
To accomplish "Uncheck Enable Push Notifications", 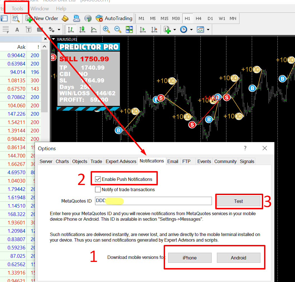I will tap(98, 179).
